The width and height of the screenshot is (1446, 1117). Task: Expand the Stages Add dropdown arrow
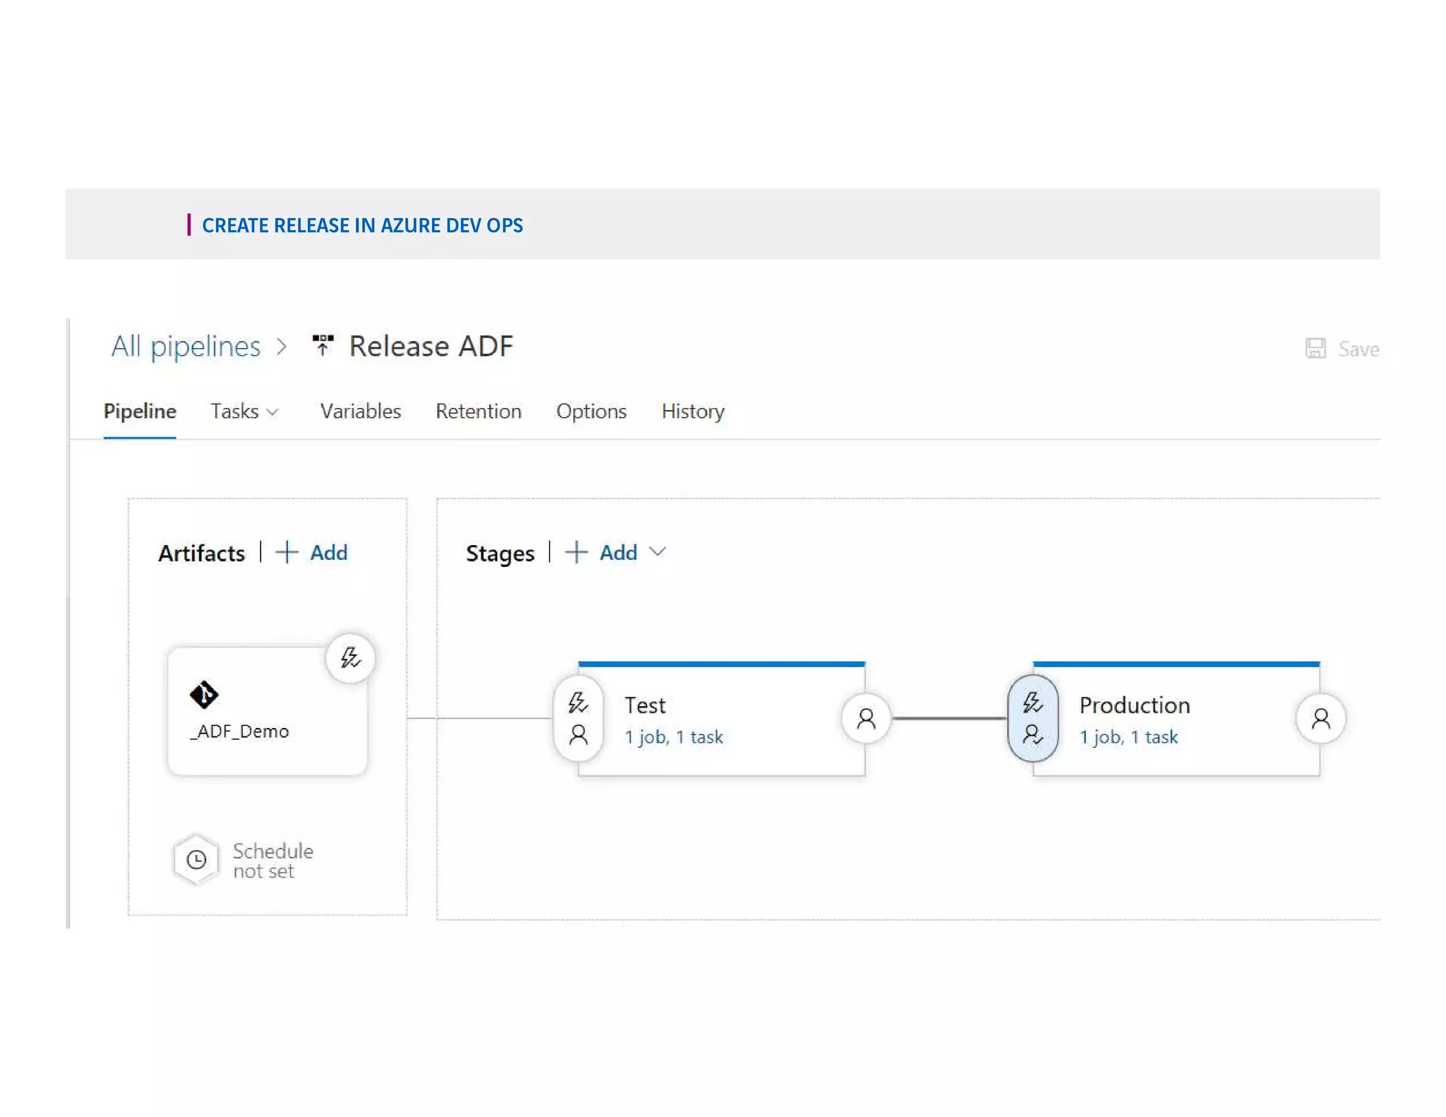[x=657, y=552]
